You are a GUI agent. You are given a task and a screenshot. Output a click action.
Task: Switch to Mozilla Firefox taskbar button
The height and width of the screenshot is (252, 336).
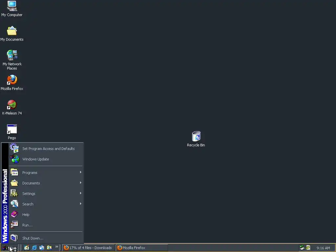click(x=142, y=248)
